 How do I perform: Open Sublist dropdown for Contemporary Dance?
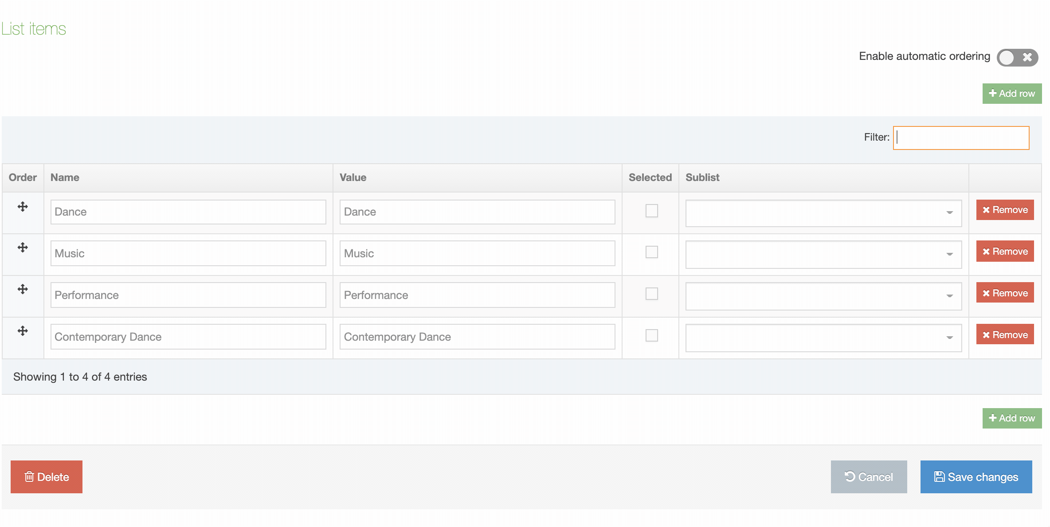point(823,338)
